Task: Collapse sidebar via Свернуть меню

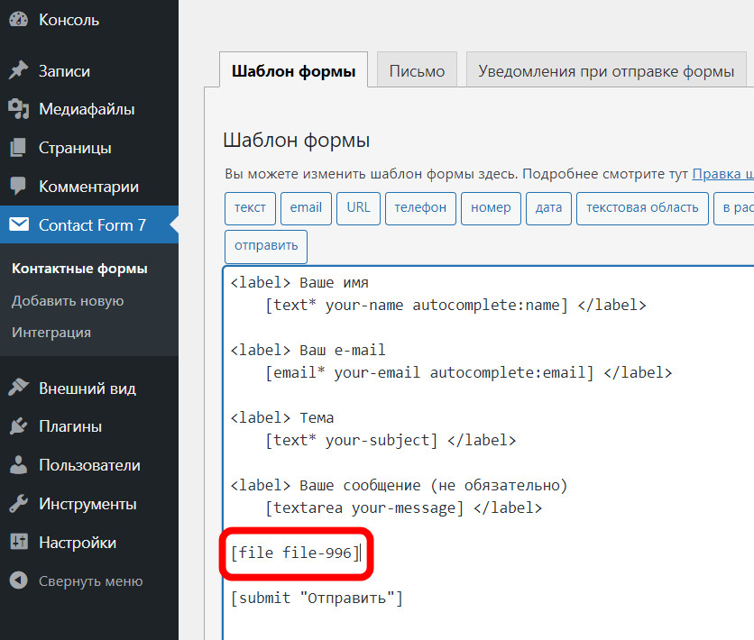Action: (x=89, y=581)
